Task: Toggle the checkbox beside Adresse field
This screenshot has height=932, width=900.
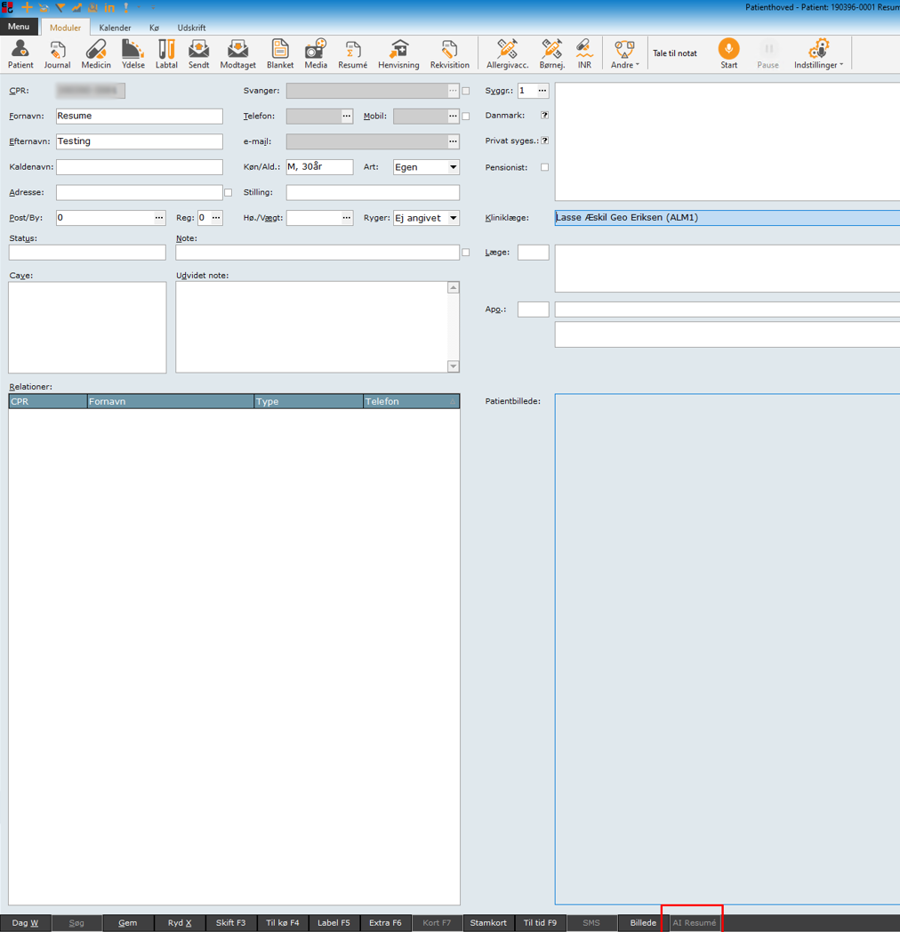Action: click(228, 193)
